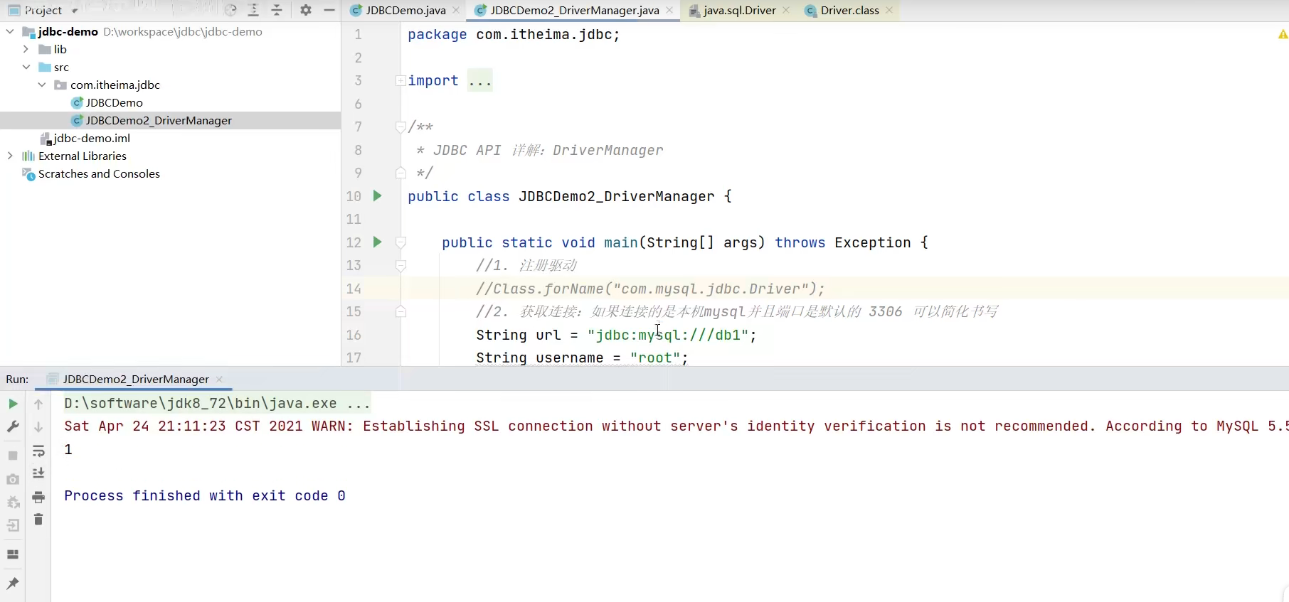Click the console output line showing '1'
Viewport: 1289px width, 602px height.
click(x=68, y=449)
